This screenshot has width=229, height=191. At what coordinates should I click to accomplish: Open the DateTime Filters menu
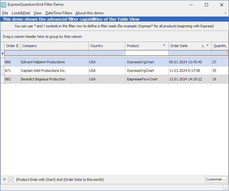pos(59,13)
